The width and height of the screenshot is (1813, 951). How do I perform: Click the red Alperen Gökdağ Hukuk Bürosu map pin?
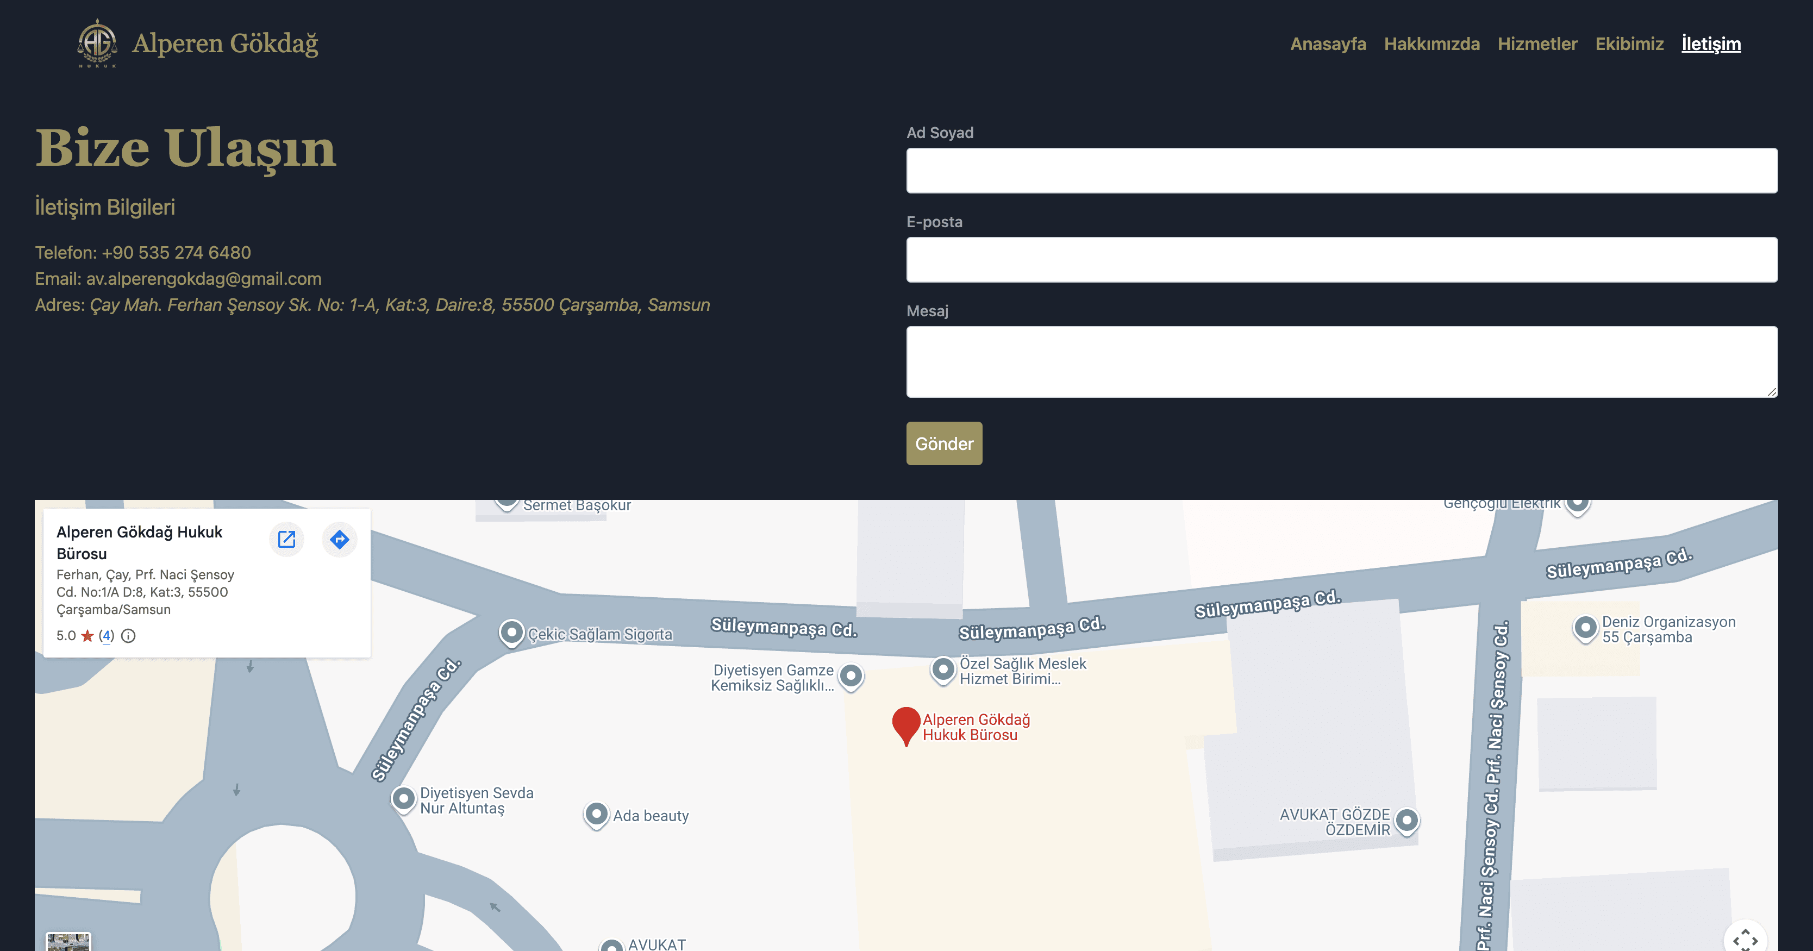pyautogui.click(x=906, y=725)
